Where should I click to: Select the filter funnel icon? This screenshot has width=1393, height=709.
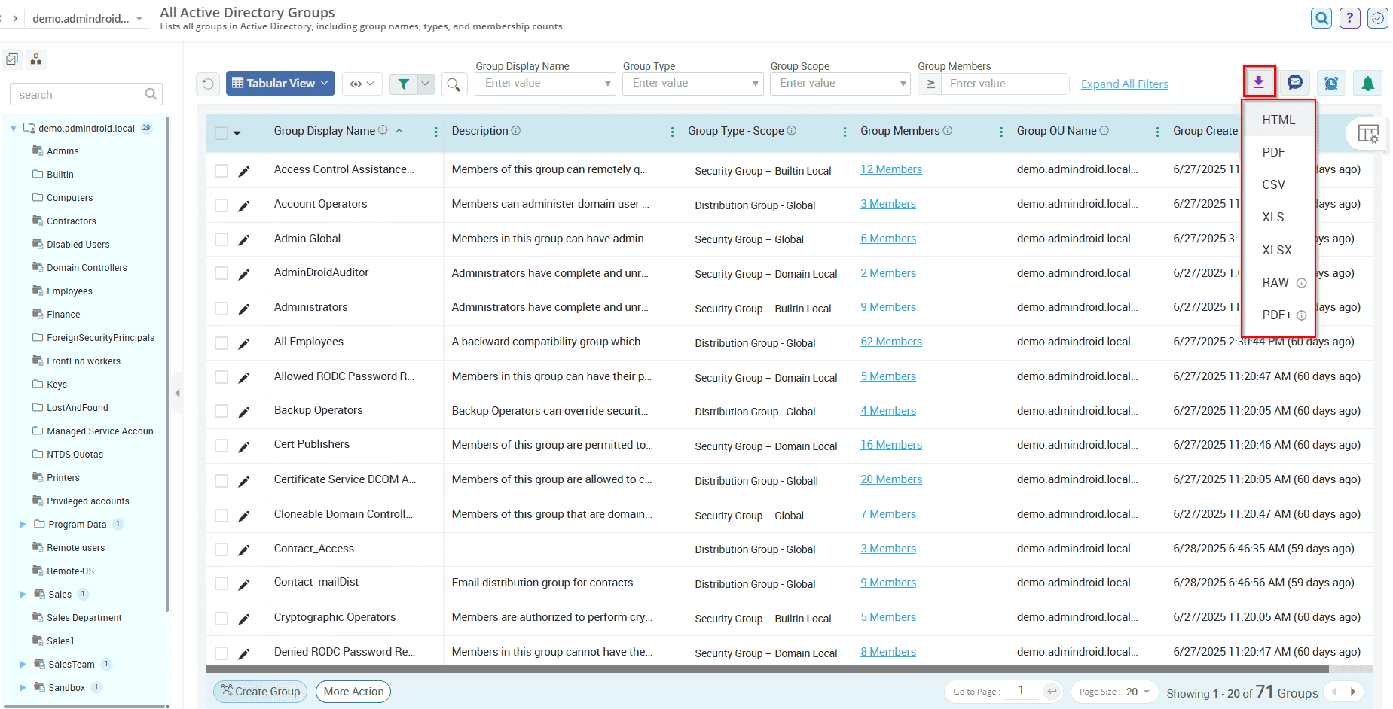[404, 84]
